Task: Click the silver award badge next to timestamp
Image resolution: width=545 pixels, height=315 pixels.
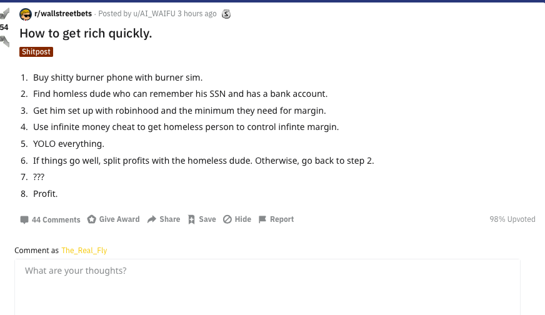Action: (x=226, y=14)
